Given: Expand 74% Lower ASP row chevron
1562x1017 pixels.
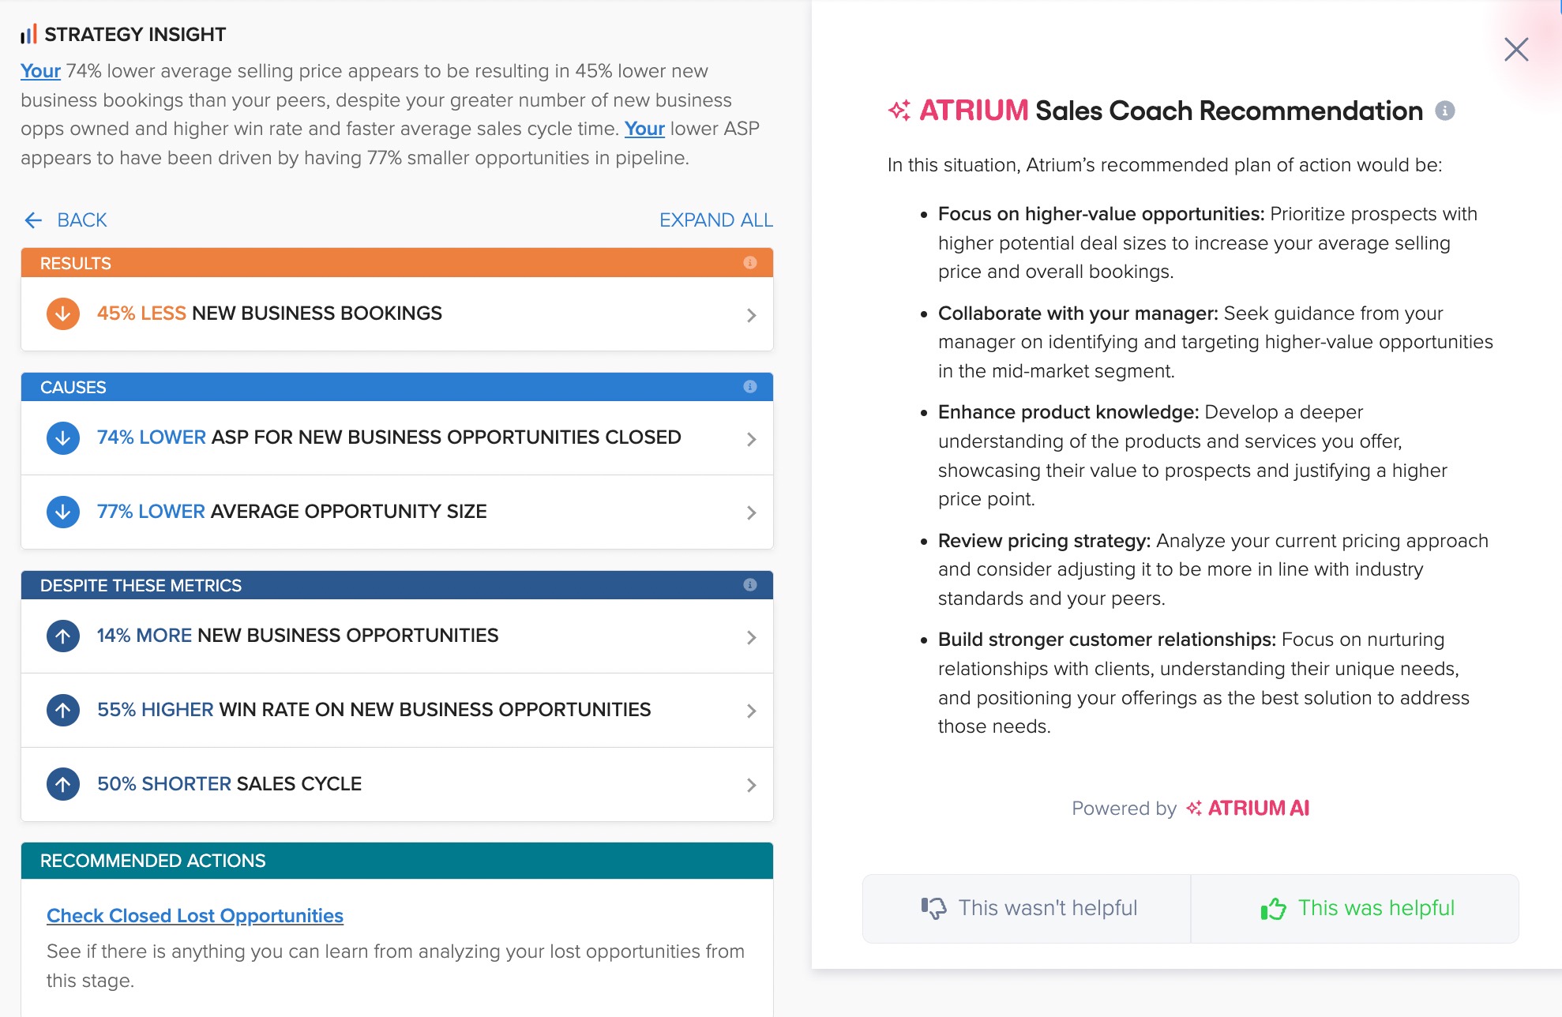Looking at the screenshot, I should pos(751,439).
